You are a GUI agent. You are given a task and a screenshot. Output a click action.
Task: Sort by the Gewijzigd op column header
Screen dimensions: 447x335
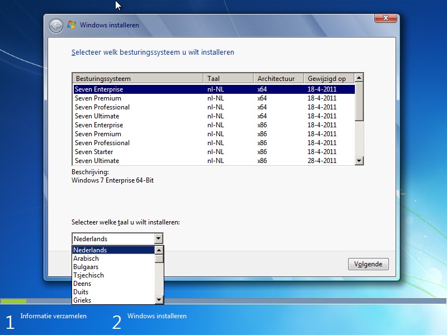(x=329, y=78)
